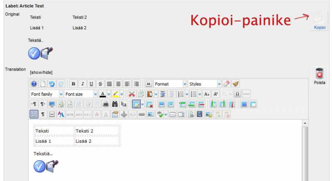Open the Styles dropdown
332x181 pixels.
click(x=205, y=84)
